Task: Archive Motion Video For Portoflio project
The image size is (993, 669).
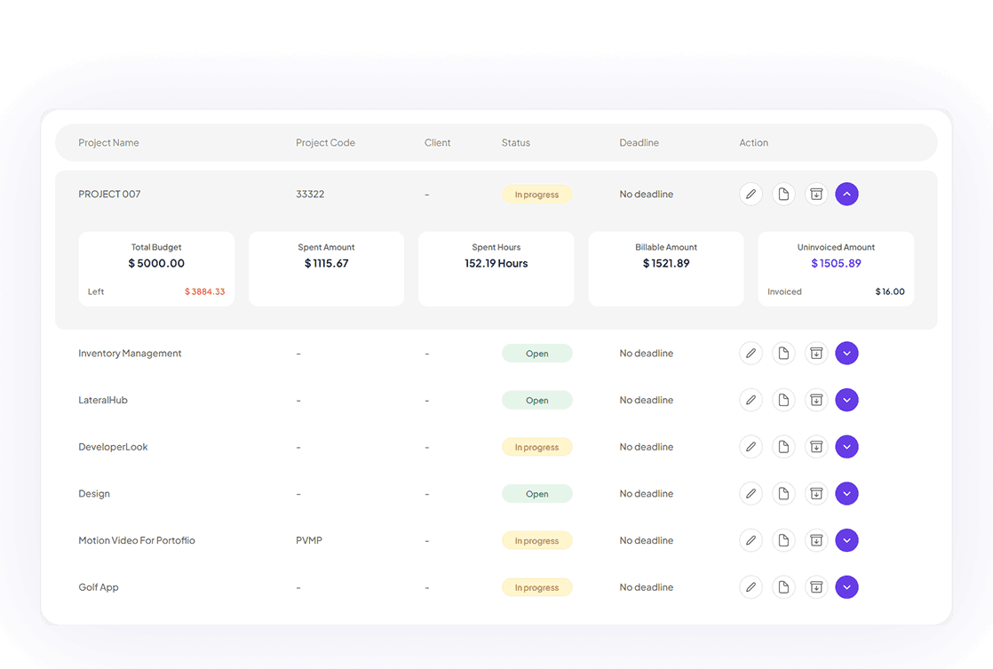Action: click(816, 540)
